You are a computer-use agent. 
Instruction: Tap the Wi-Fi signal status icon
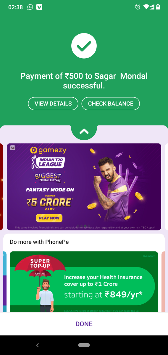pyautogui.click(x=146, y=7)
